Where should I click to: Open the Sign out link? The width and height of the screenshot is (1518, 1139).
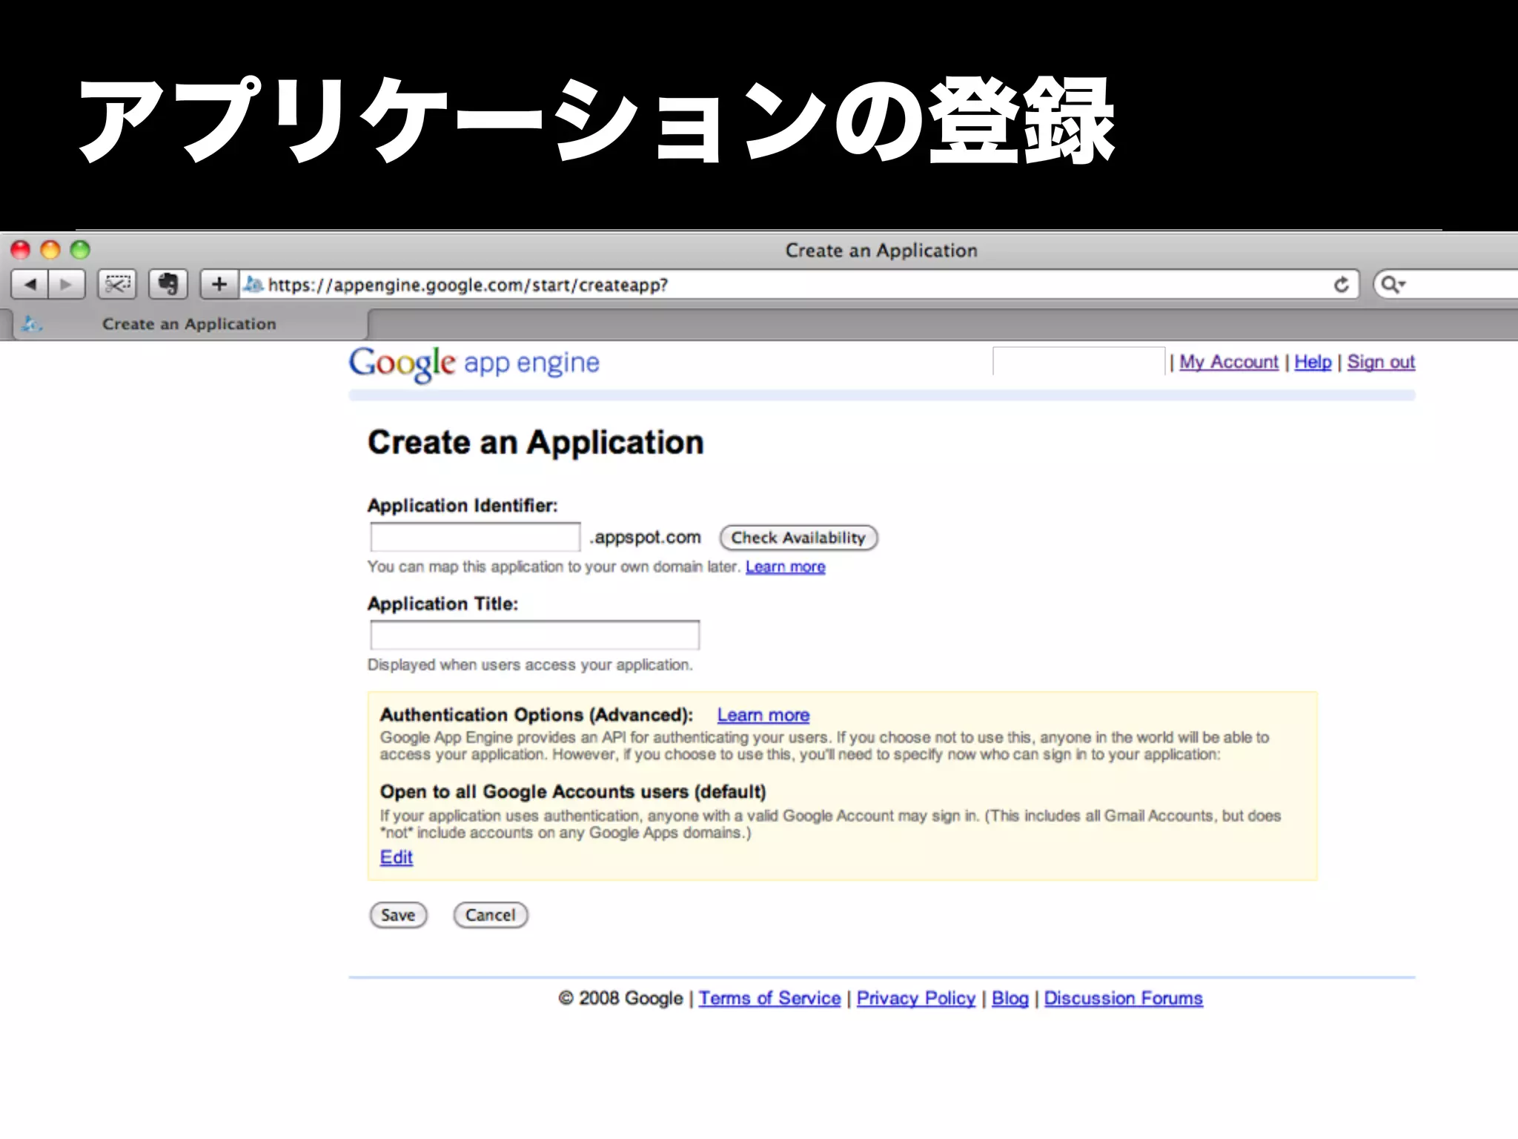[x=1380, y=362]
